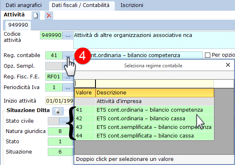Create new Attività with the page icon
The height and width of the screenshot is (165, 235).
36,16
